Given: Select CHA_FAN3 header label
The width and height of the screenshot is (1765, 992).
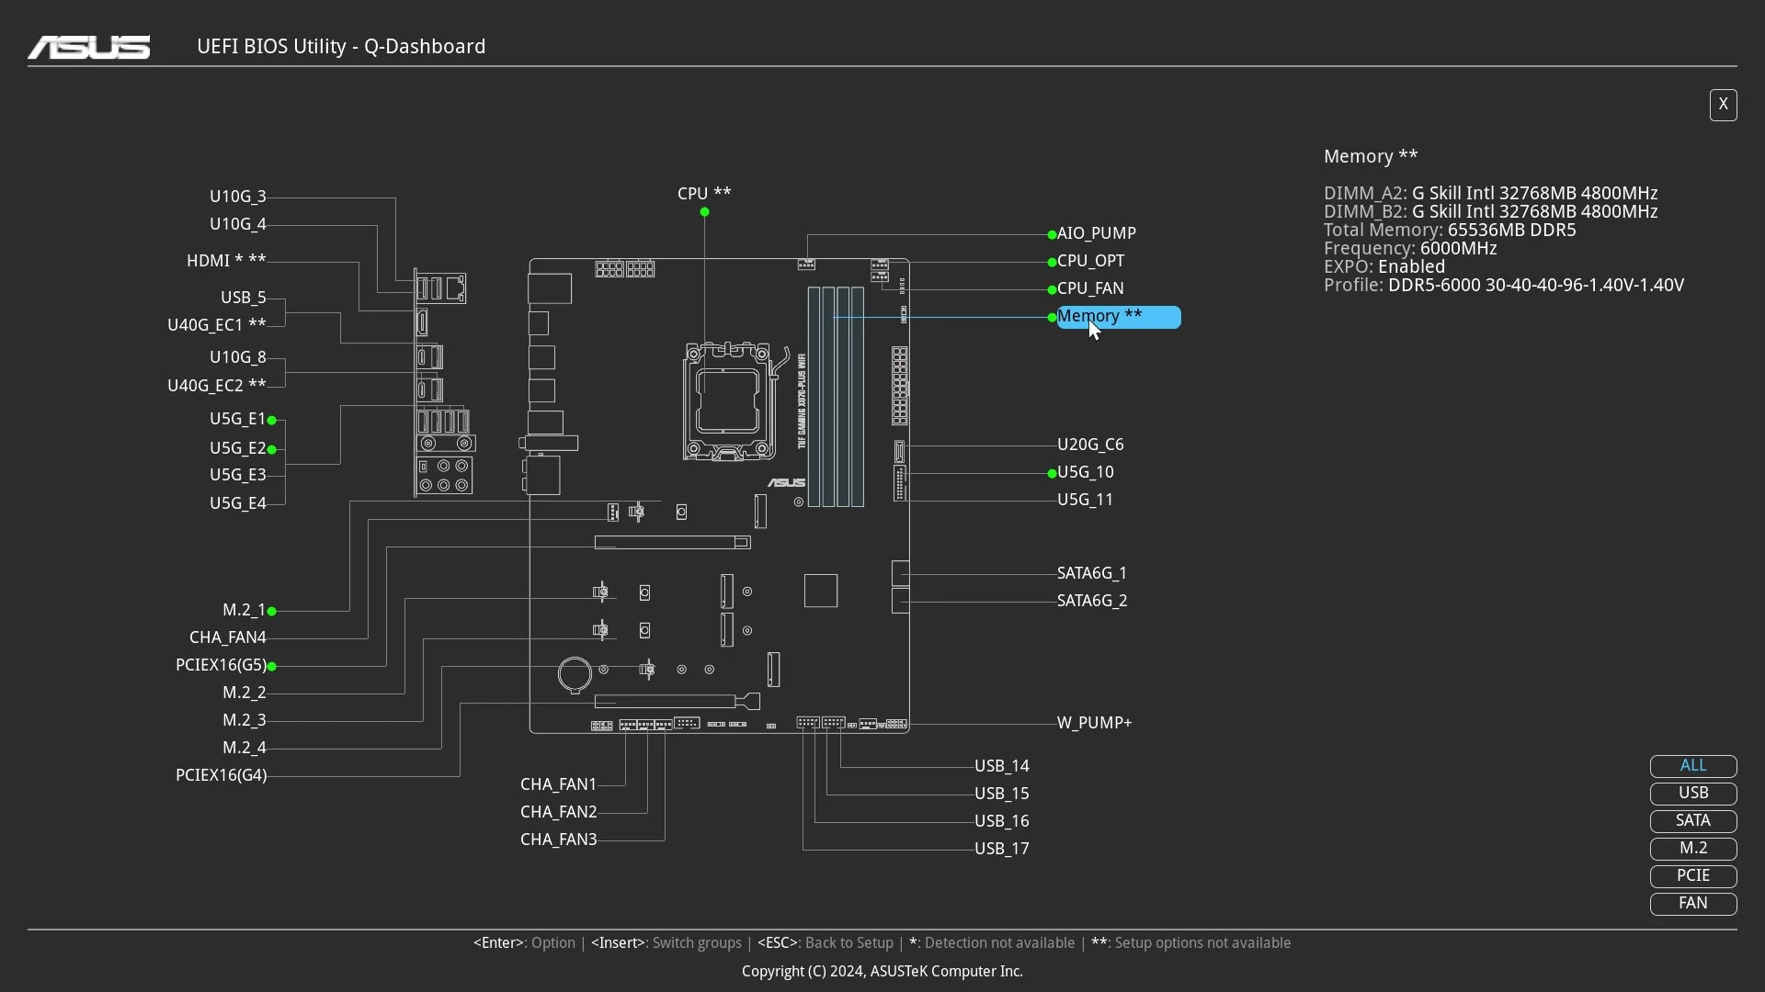Looking at the screenshot, I should (x=558, y=840).
